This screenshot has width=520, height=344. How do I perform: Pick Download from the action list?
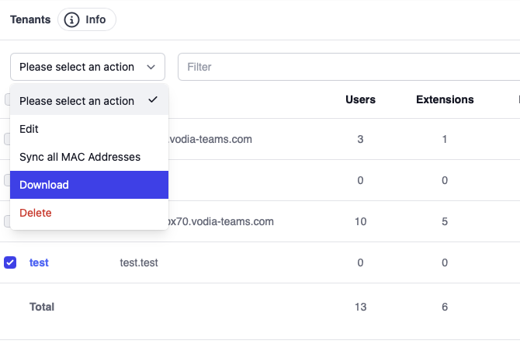(44, 185)
